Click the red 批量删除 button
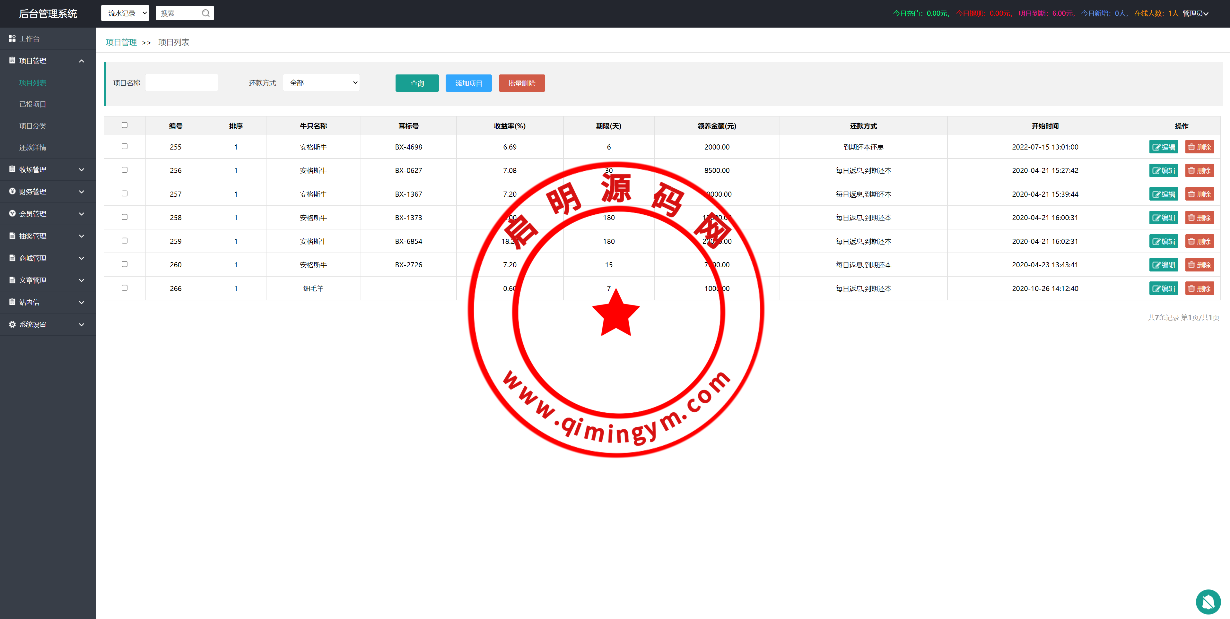 pos(521,83)
